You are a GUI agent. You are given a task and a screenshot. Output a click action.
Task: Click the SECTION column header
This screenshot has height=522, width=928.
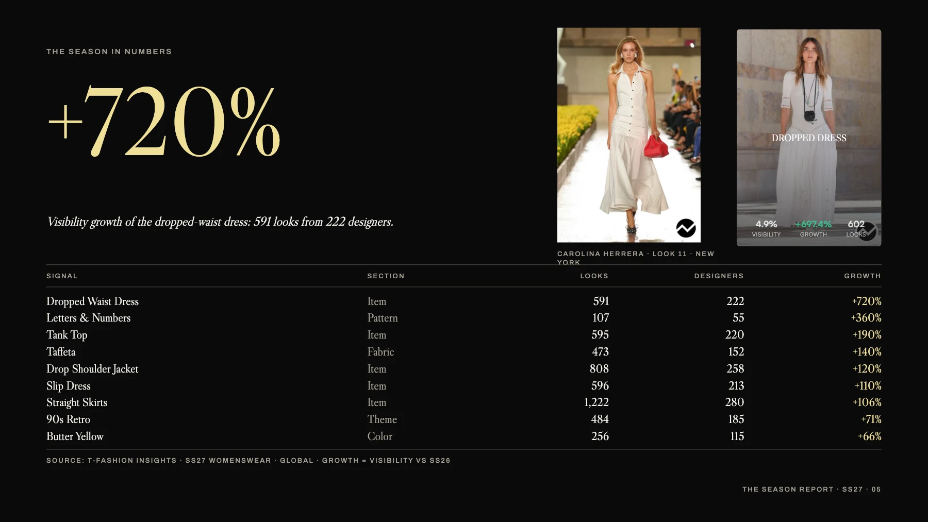[386, 276]
